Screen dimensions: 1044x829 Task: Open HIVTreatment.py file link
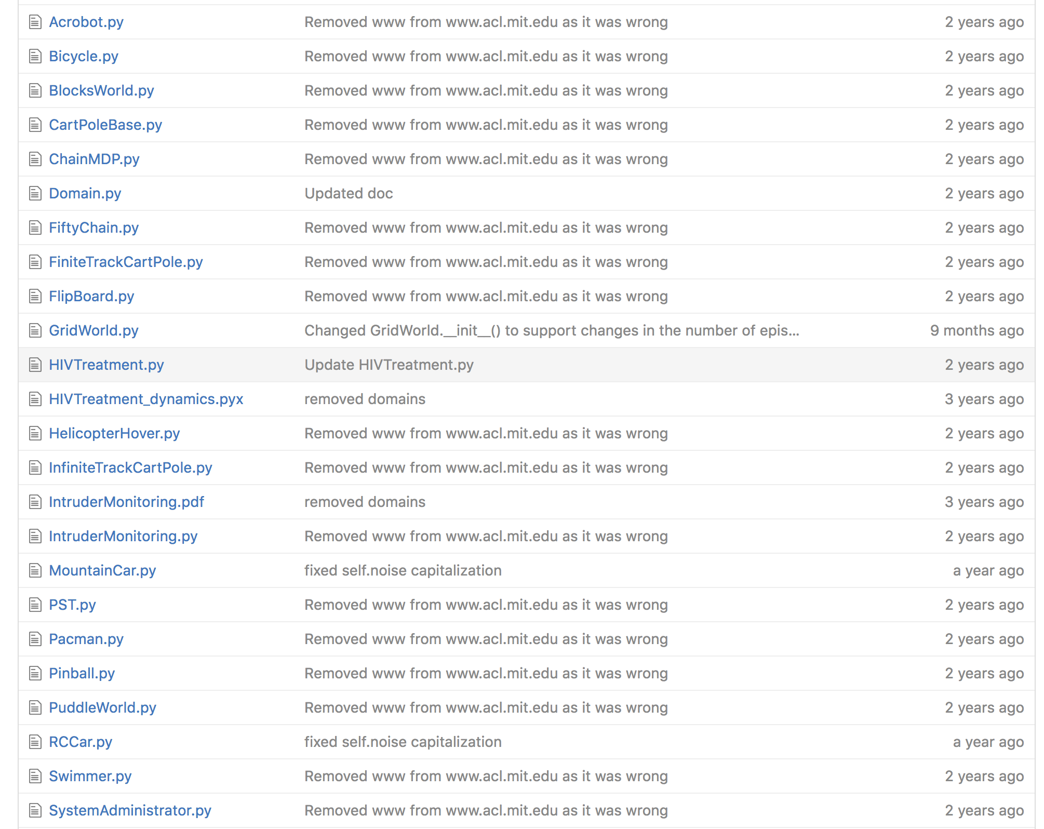(106, 365)
